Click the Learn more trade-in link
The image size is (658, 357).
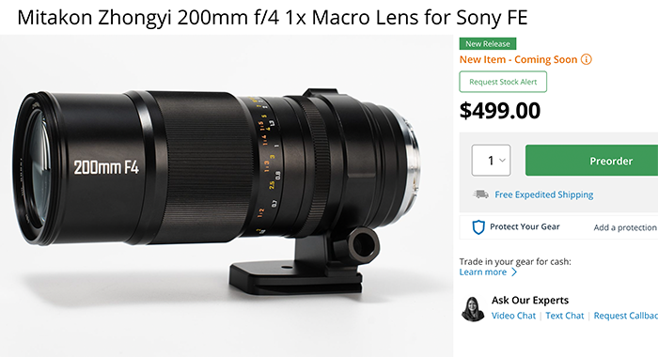(x=483, y=272)
